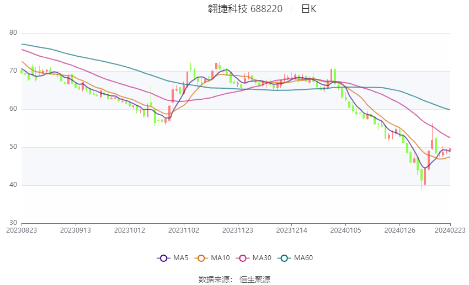Select the 20240105 x-axis date label
Image resolution: width=469 pixels, height=285 pixels.
click(x=345, y=230)
